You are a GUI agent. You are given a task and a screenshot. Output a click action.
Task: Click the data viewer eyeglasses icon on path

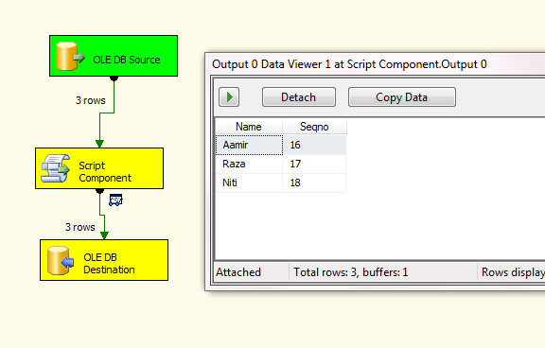tap(115, 200)
